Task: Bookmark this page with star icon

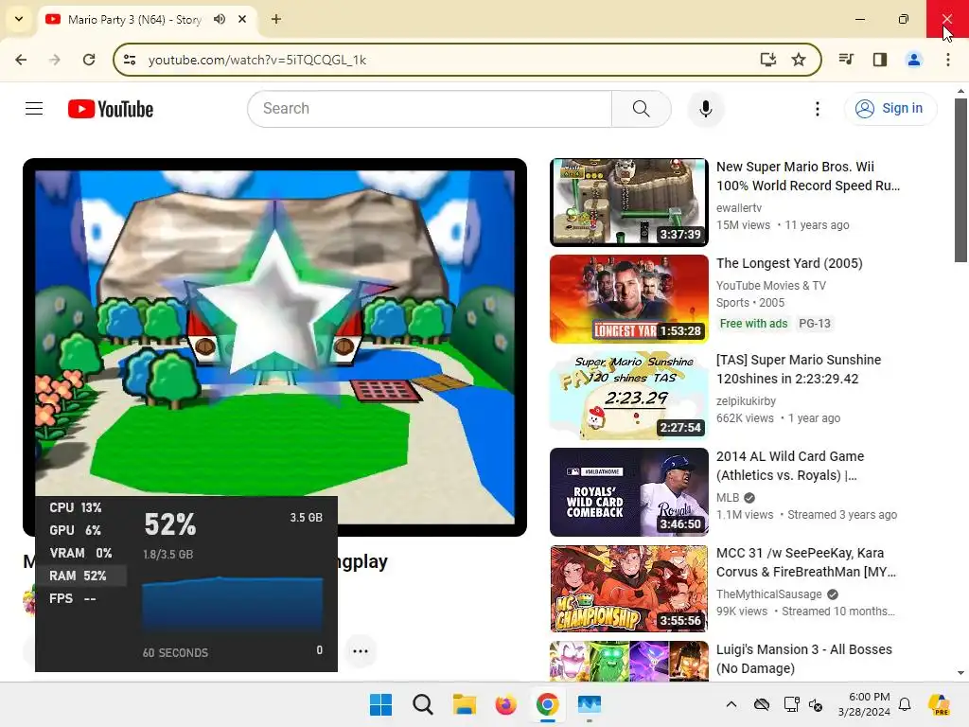Action: (x=799, y=60)
